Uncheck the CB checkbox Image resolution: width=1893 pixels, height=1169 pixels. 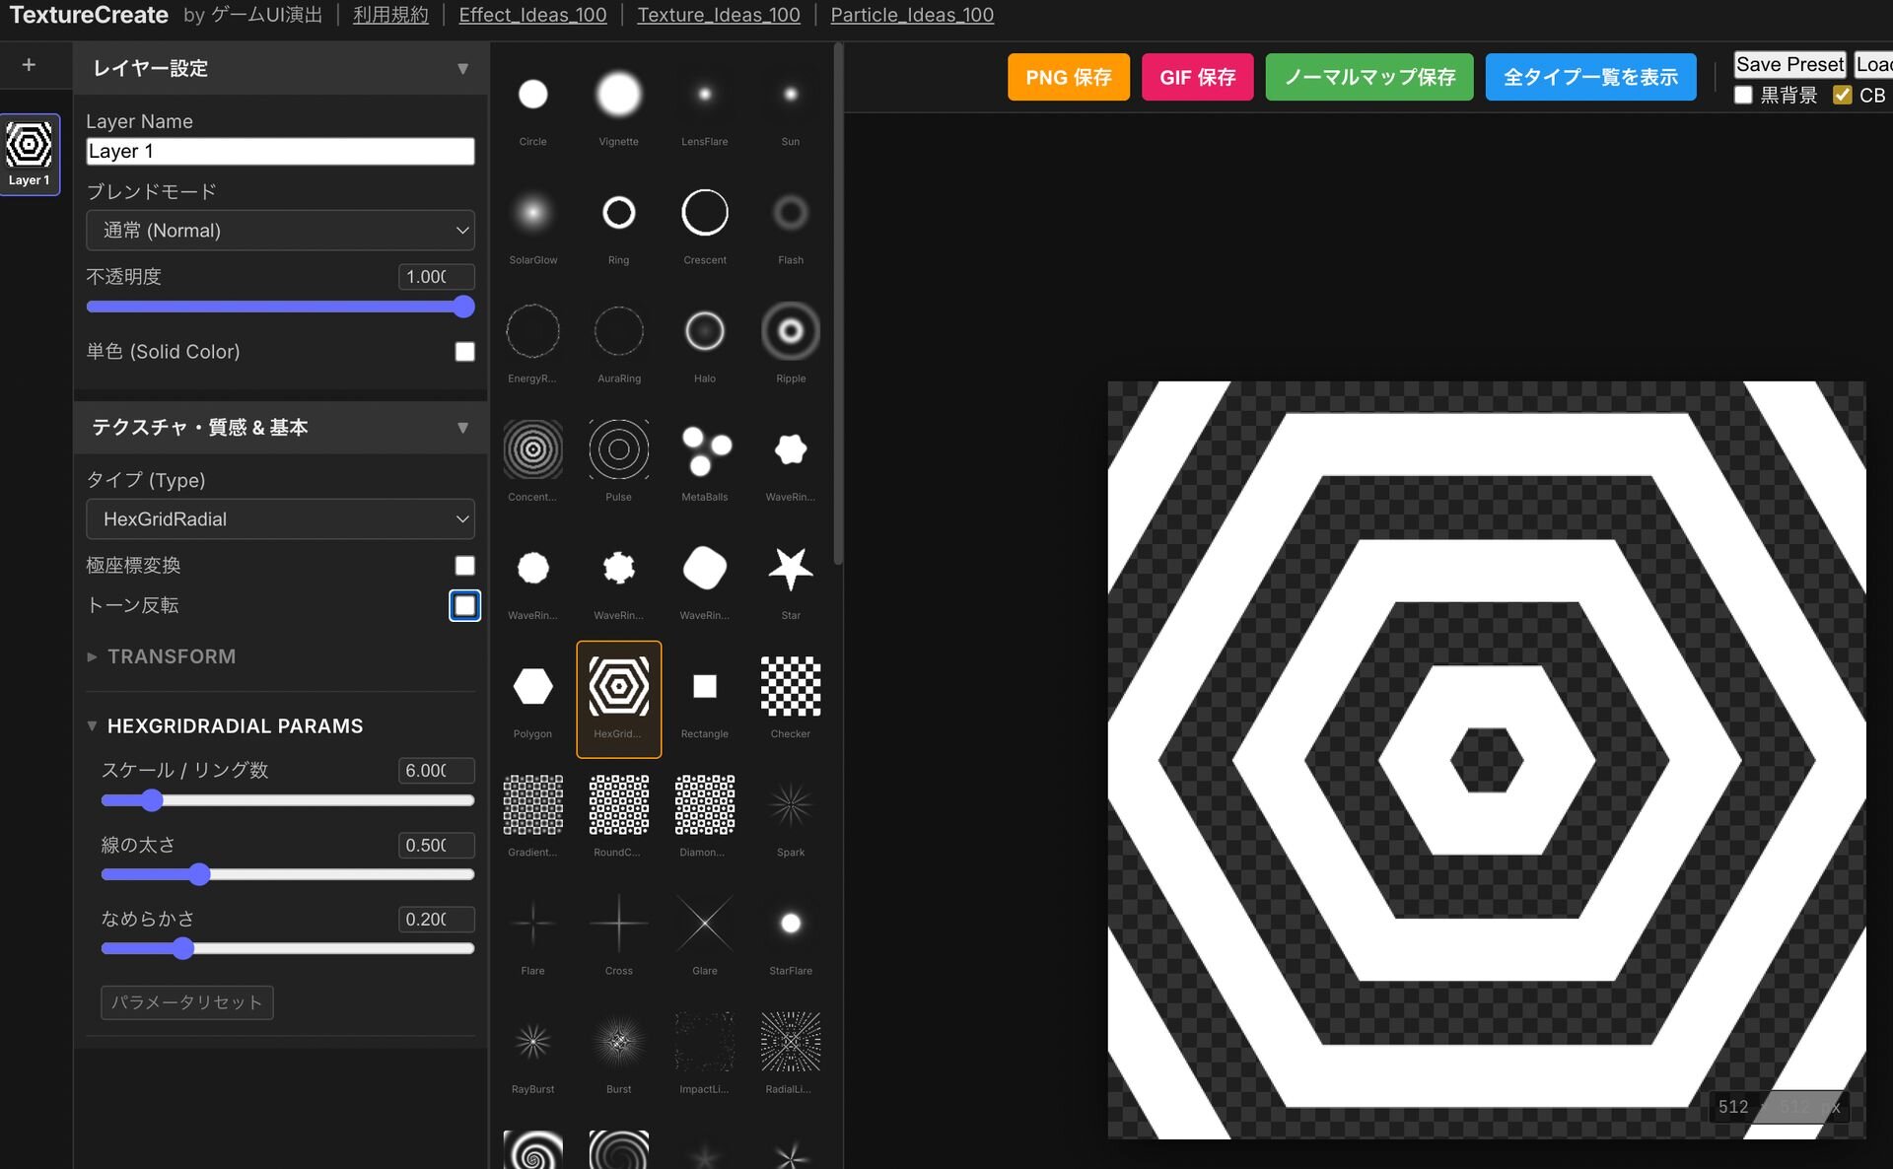(x=1842, y=95)
